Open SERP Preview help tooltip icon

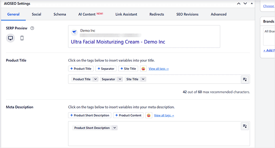[32, 28]
